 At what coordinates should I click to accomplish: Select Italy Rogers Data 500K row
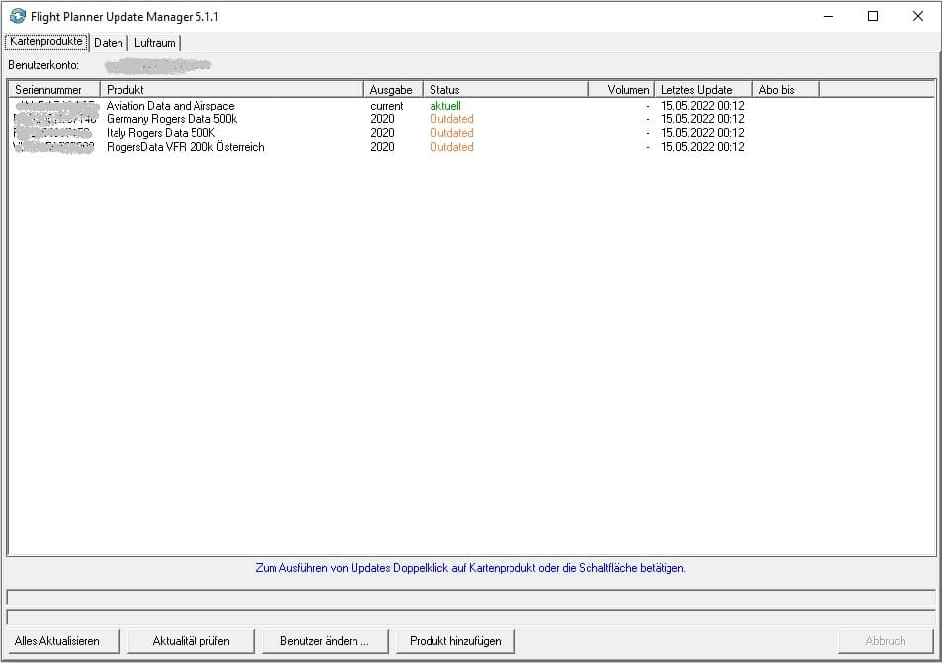[162, 133]
